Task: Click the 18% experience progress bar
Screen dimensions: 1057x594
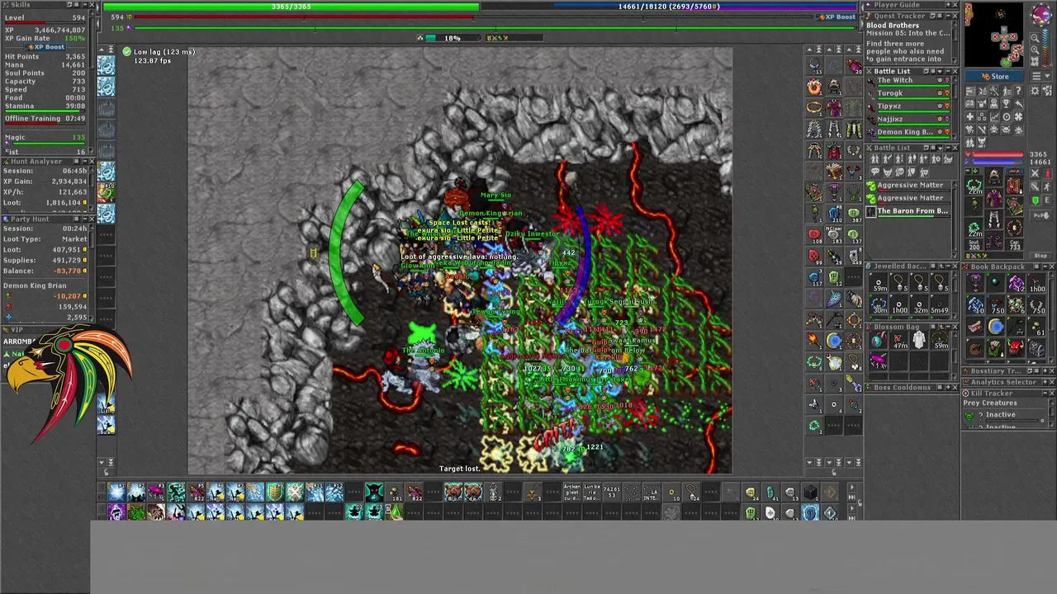Action: [x=453, y=38]
